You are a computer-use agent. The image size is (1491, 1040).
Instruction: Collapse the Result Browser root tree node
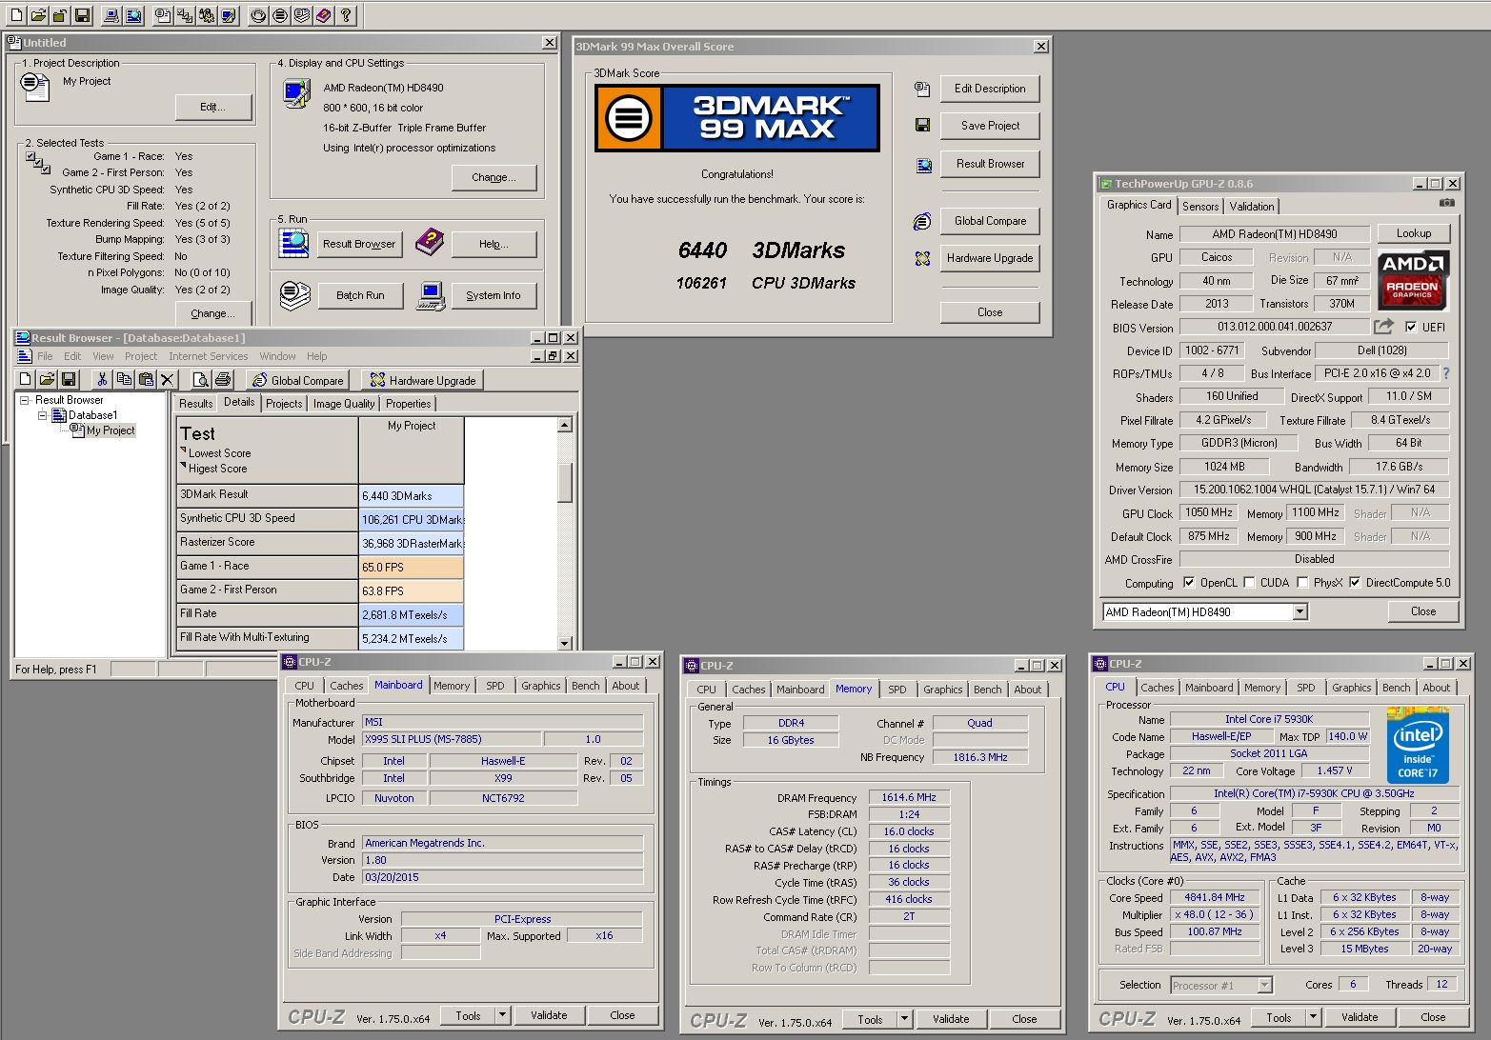[25, 400]
